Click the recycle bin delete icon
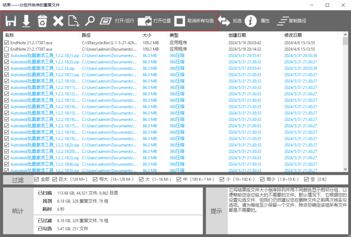The width and height of the screenshot is (351, 237). pos(42,21)
